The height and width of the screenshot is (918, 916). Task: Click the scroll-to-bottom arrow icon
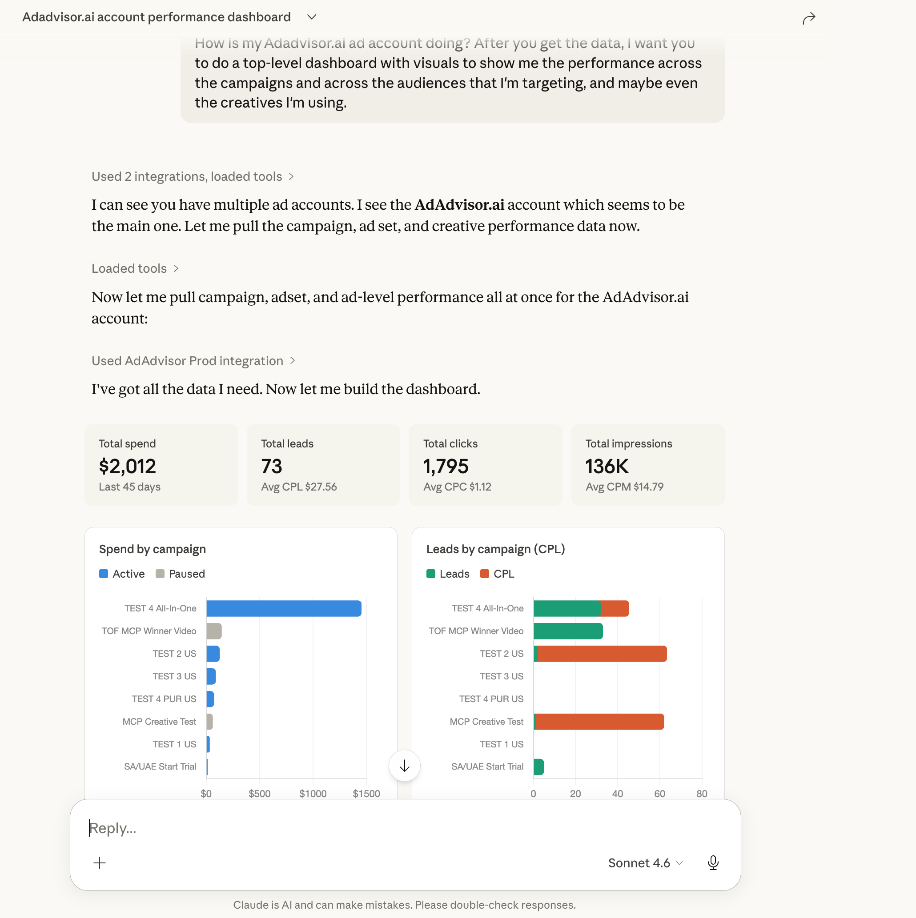click(404, 766)
